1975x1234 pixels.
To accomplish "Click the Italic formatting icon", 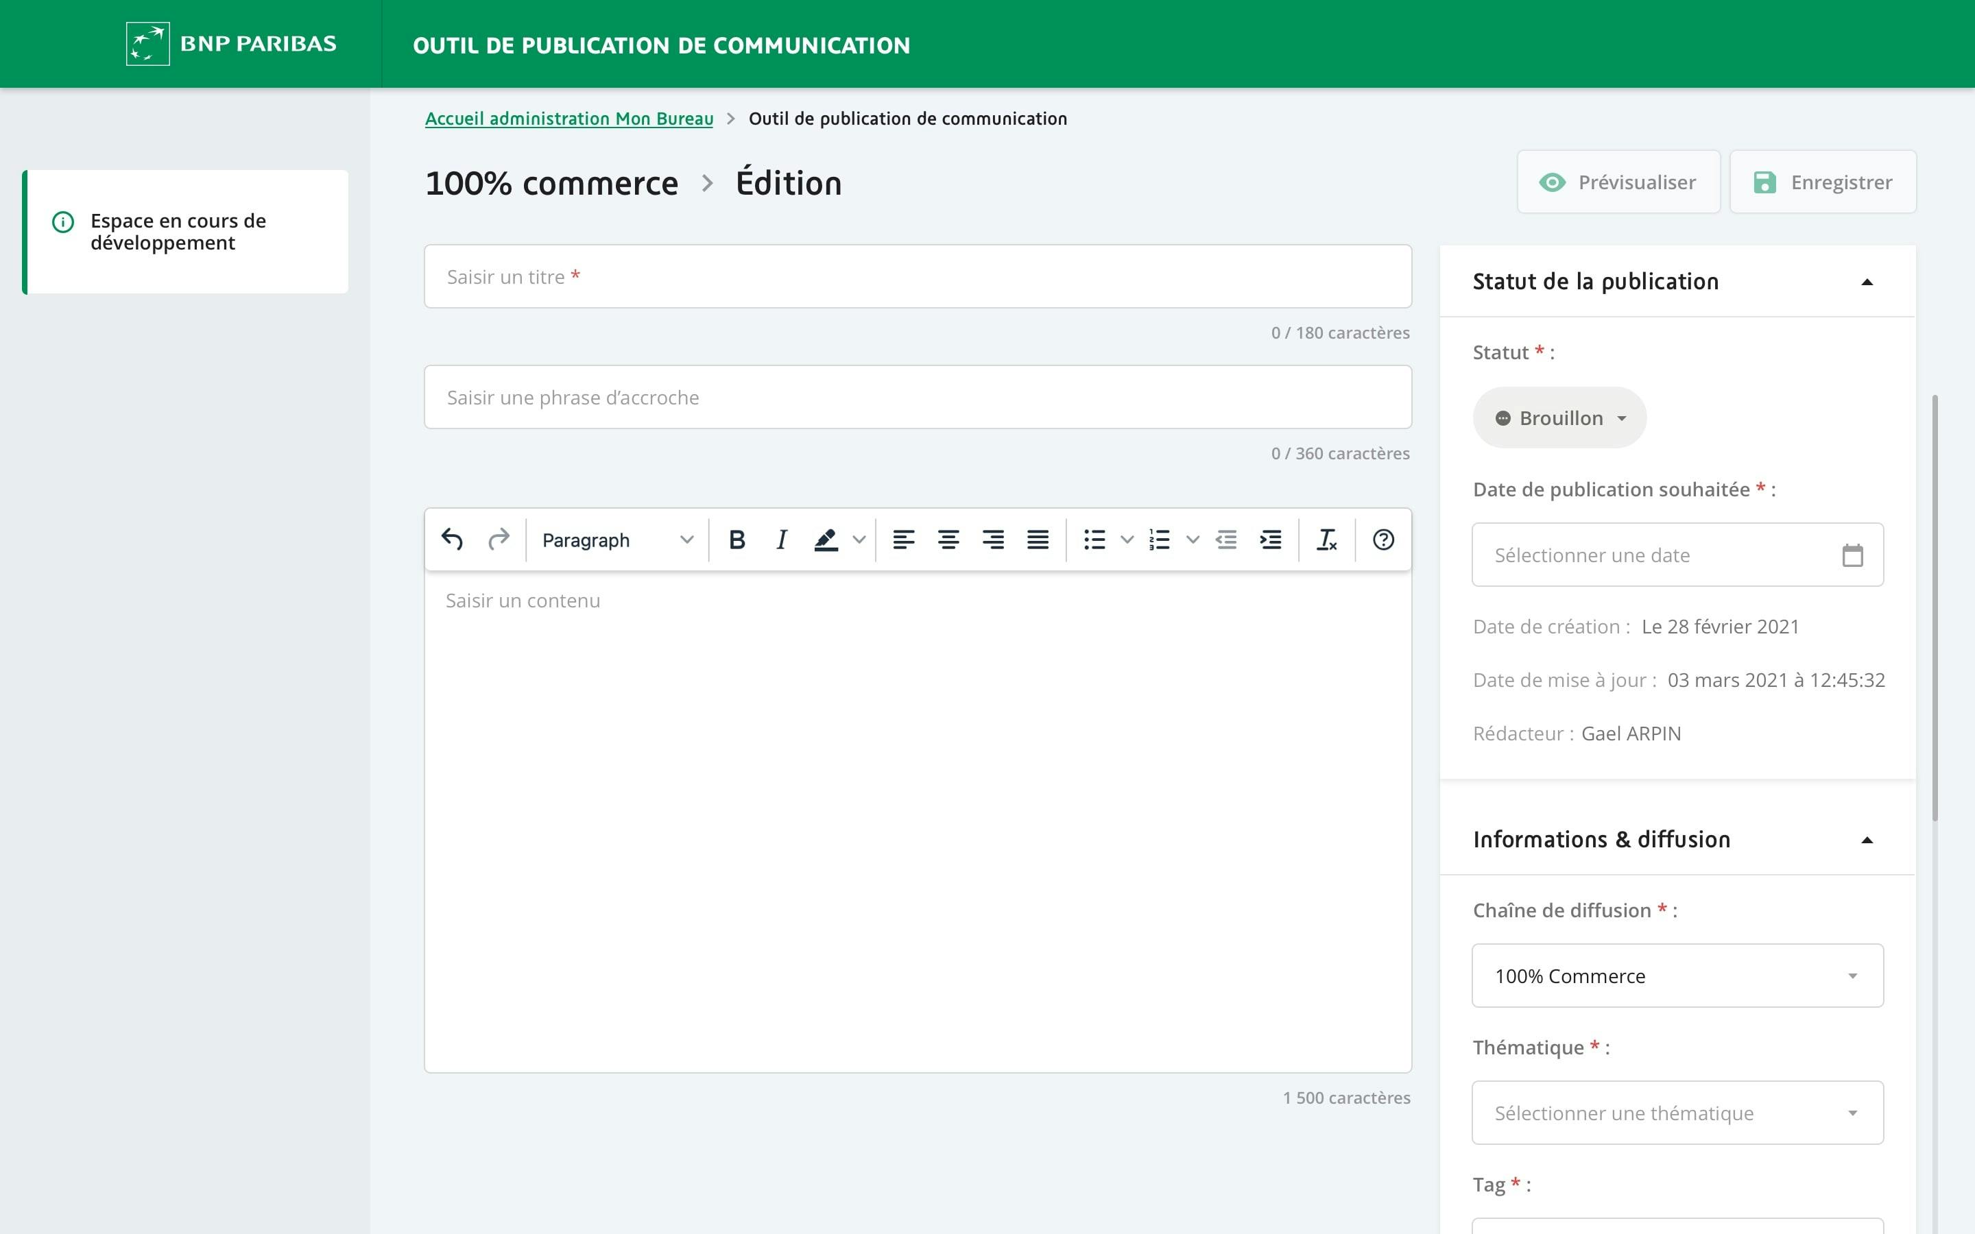I will (780, 540).
